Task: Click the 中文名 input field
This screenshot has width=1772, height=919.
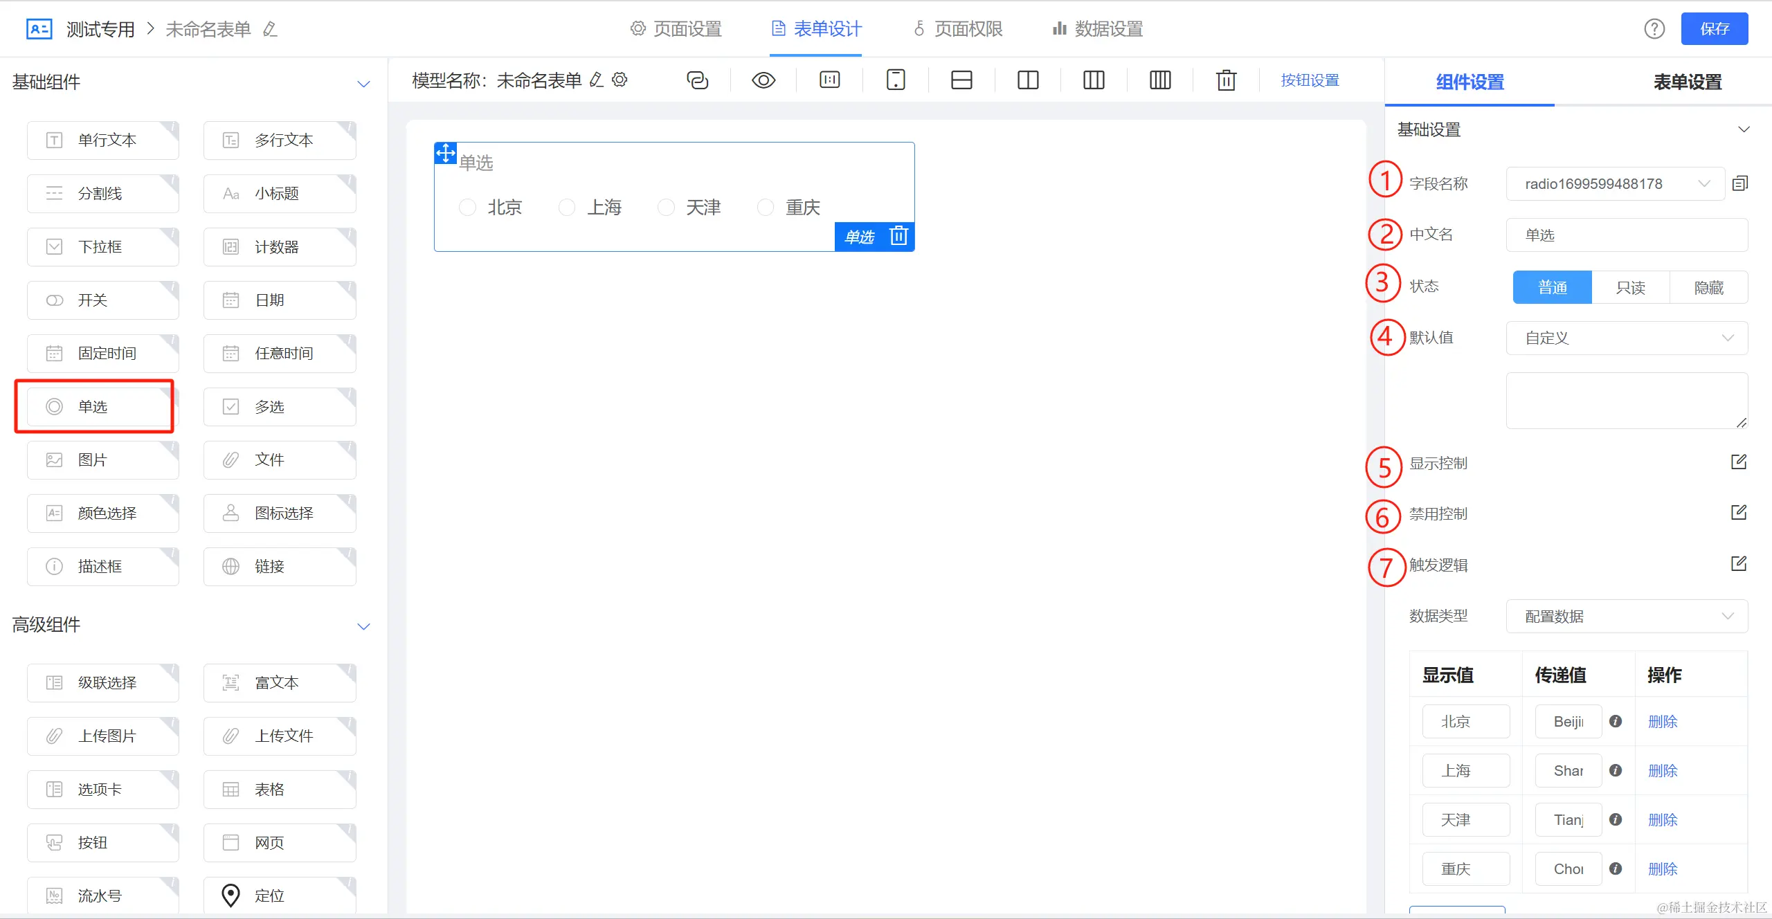Action: pos(1627,235)
